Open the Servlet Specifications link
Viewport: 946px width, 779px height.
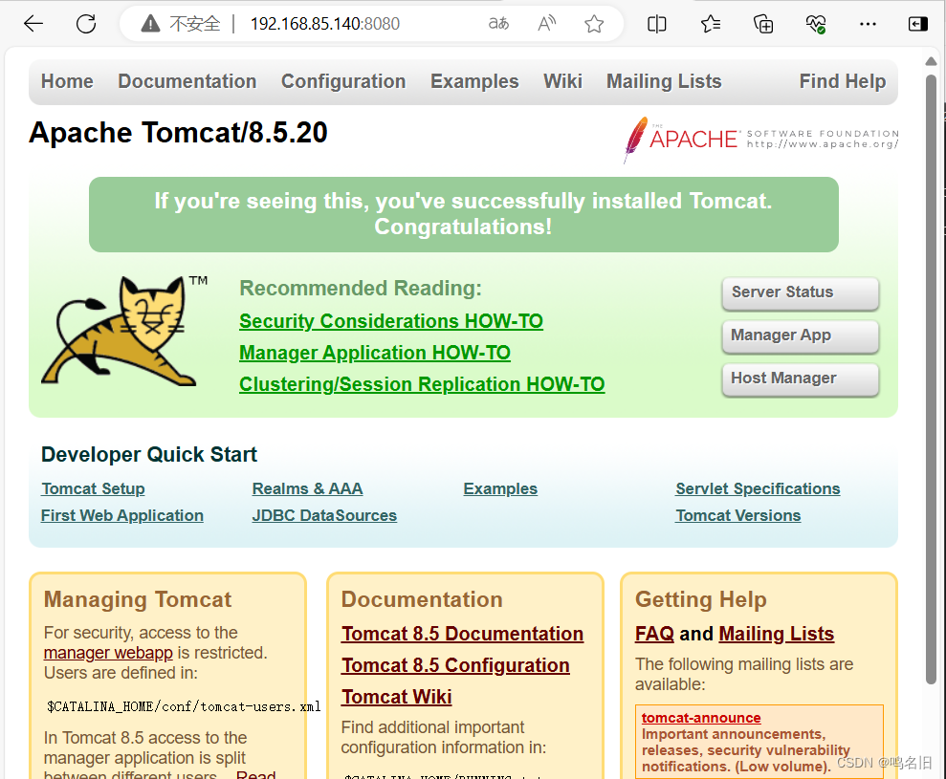pyautogui.click(x=758, y=489)
